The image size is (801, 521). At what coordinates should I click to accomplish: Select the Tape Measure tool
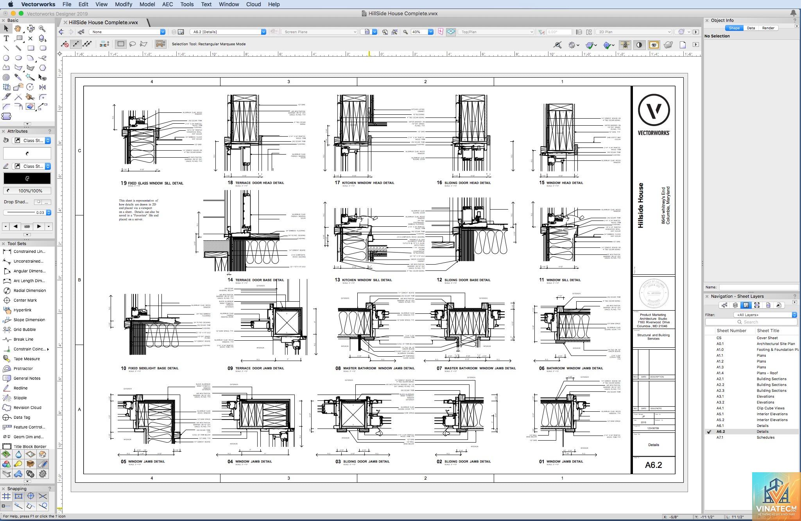[23, 359]
